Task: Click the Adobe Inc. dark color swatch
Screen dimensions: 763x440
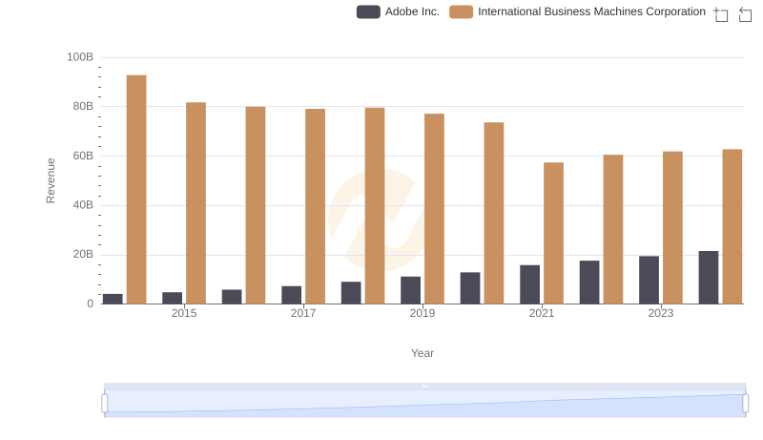Action: tap(368, 11)
